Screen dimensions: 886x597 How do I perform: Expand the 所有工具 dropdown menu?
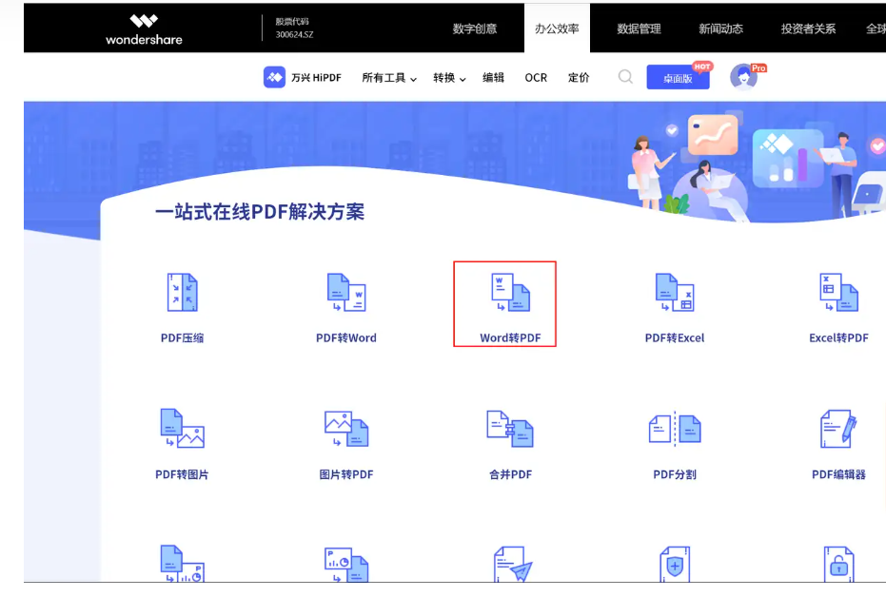pos(386,79)
